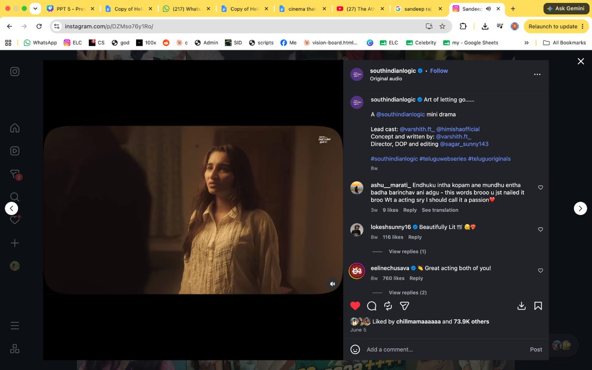Bookmark this page with the star icon
592x370 pixels.
click(442, 26)
